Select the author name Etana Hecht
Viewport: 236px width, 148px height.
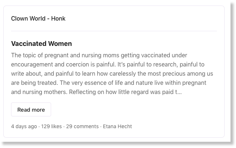(117, 126)
